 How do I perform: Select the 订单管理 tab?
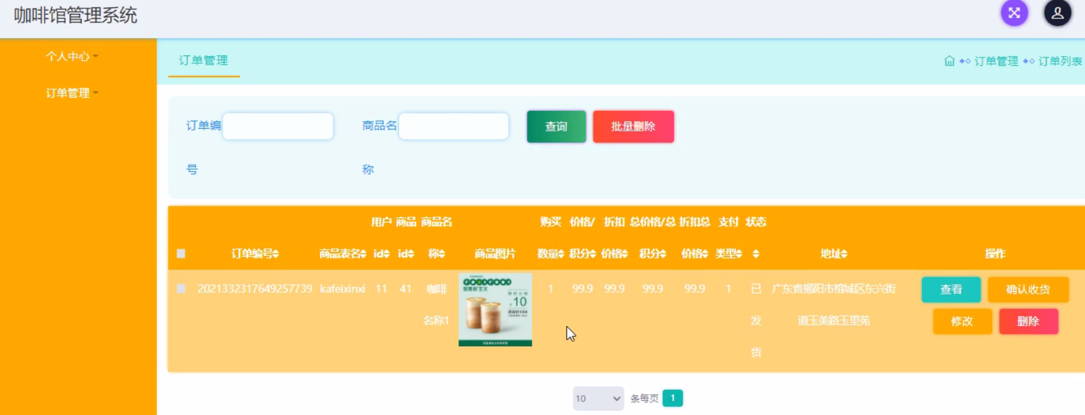[x=204, y=60]
